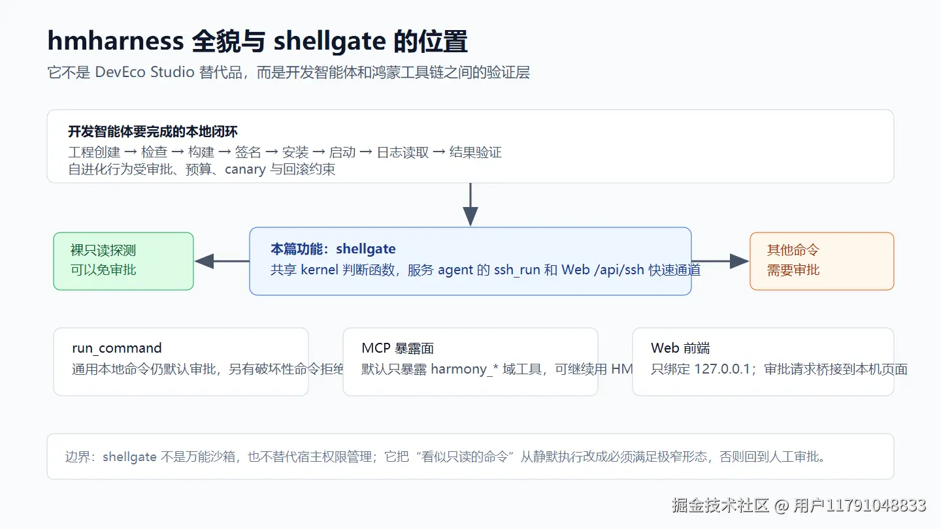
Task: Click '可以免审批' in the green box
Action: pyautogui.click(x=103, y=270)
